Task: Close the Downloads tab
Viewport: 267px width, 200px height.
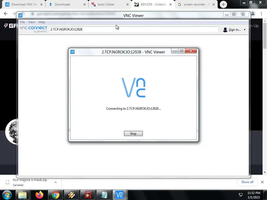Action: pyautogui.click(x=84, y=5)
